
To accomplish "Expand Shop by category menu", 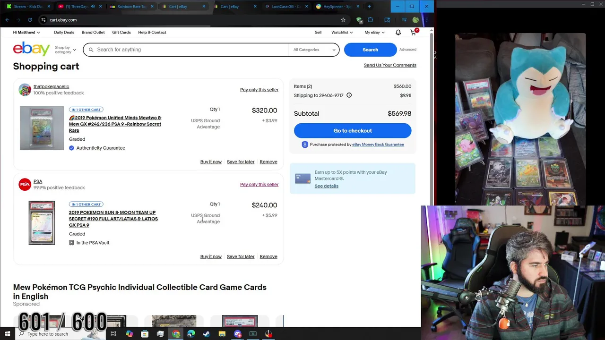I will point(65,50).
